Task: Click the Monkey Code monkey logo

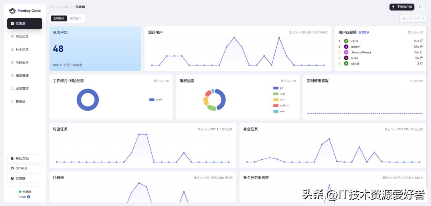Action: coord(12,11)
